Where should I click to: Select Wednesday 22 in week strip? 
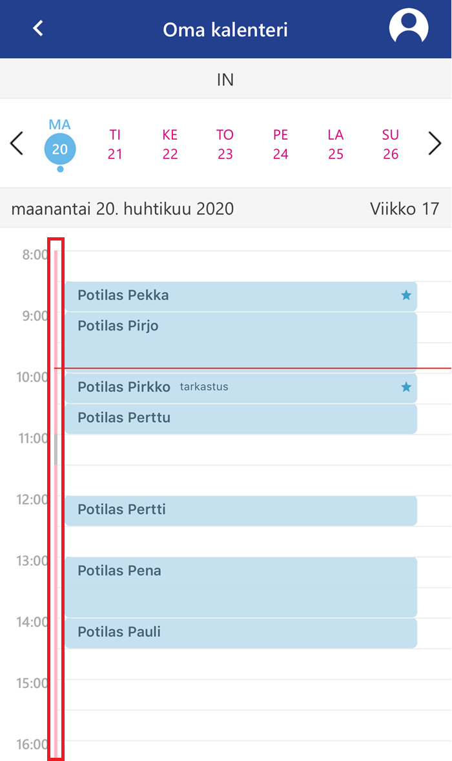point(170,144)
